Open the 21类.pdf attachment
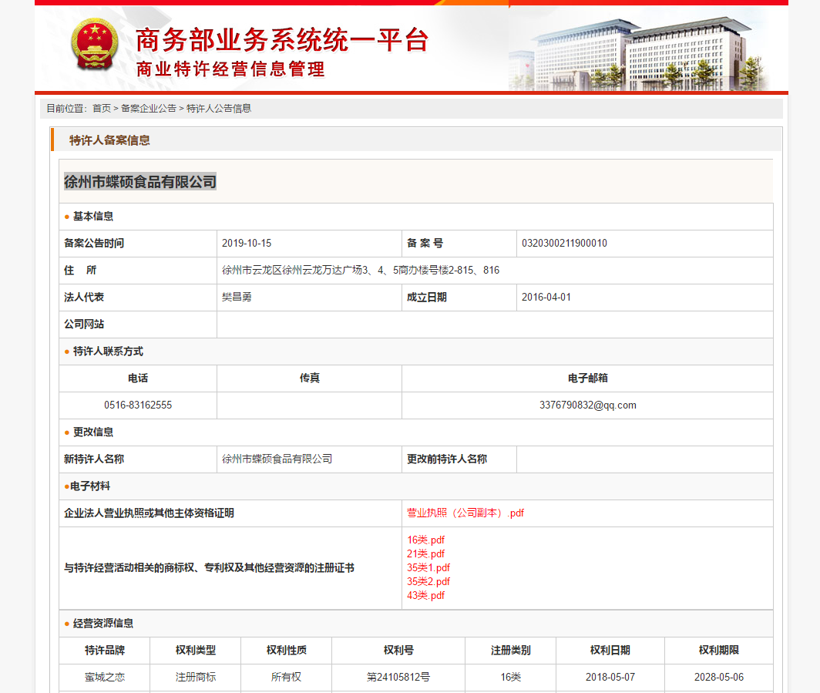The height and width of the screenshot is (693, 820). coord(425,554)
